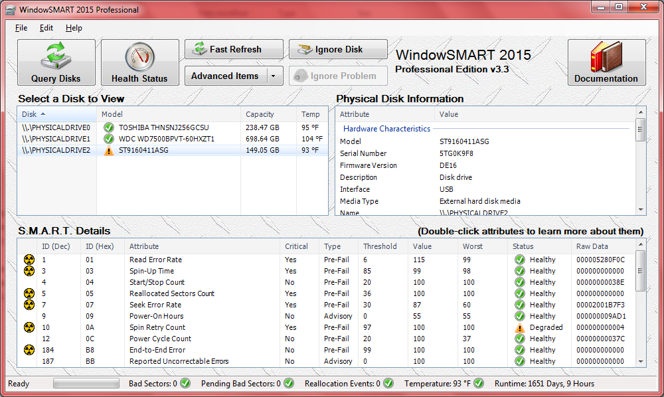664x397 pixels.
Task: Click the Fast Refresh button
Action: [234, 50]
